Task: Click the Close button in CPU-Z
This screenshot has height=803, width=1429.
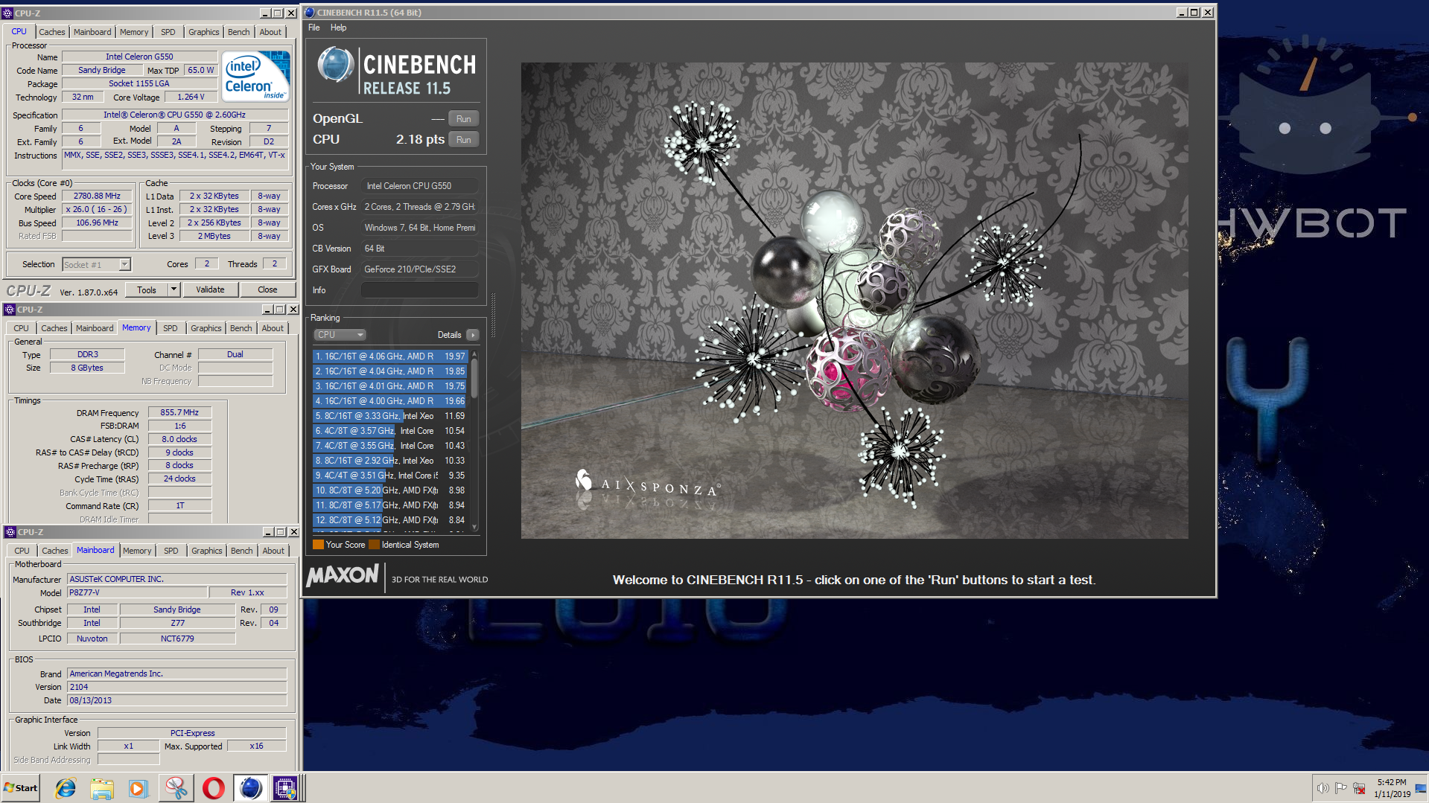Action: coord(267,290)
